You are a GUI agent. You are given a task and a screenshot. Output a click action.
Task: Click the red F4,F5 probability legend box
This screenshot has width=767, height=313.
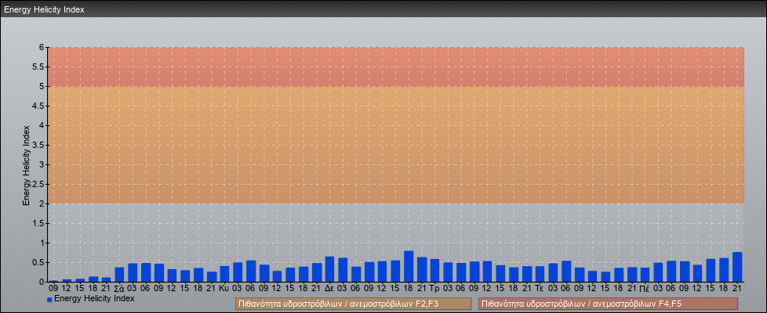[x=608, y=304]
